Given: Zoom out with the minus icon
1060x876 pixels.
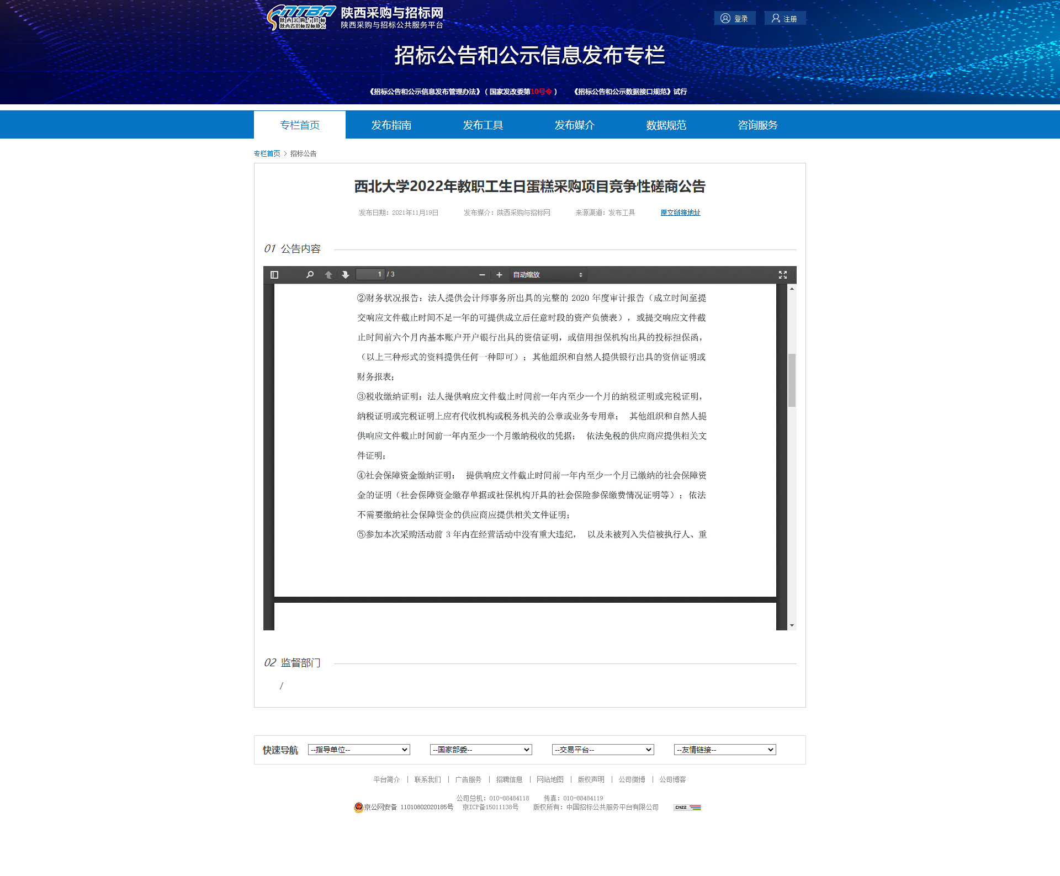Looking at the screenshot, I should 482,275.
